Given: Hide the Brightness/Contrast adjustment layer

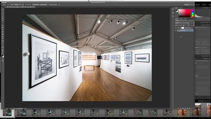Looking at the screenshot, I should pos(176,28).
